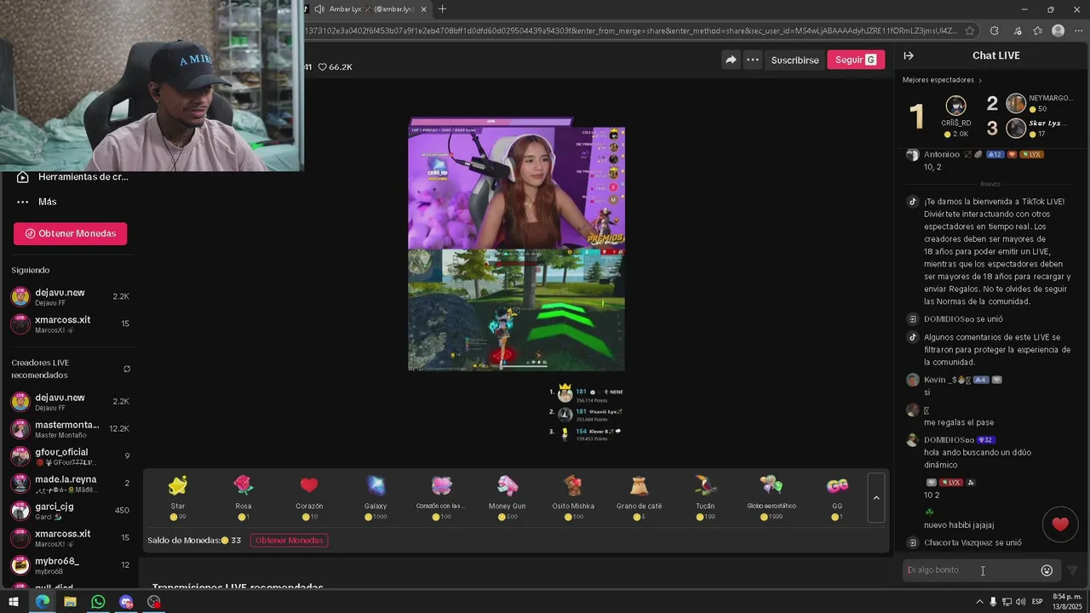
Task: Open garci_cjg recommended creator
Action: click(70, 511)
